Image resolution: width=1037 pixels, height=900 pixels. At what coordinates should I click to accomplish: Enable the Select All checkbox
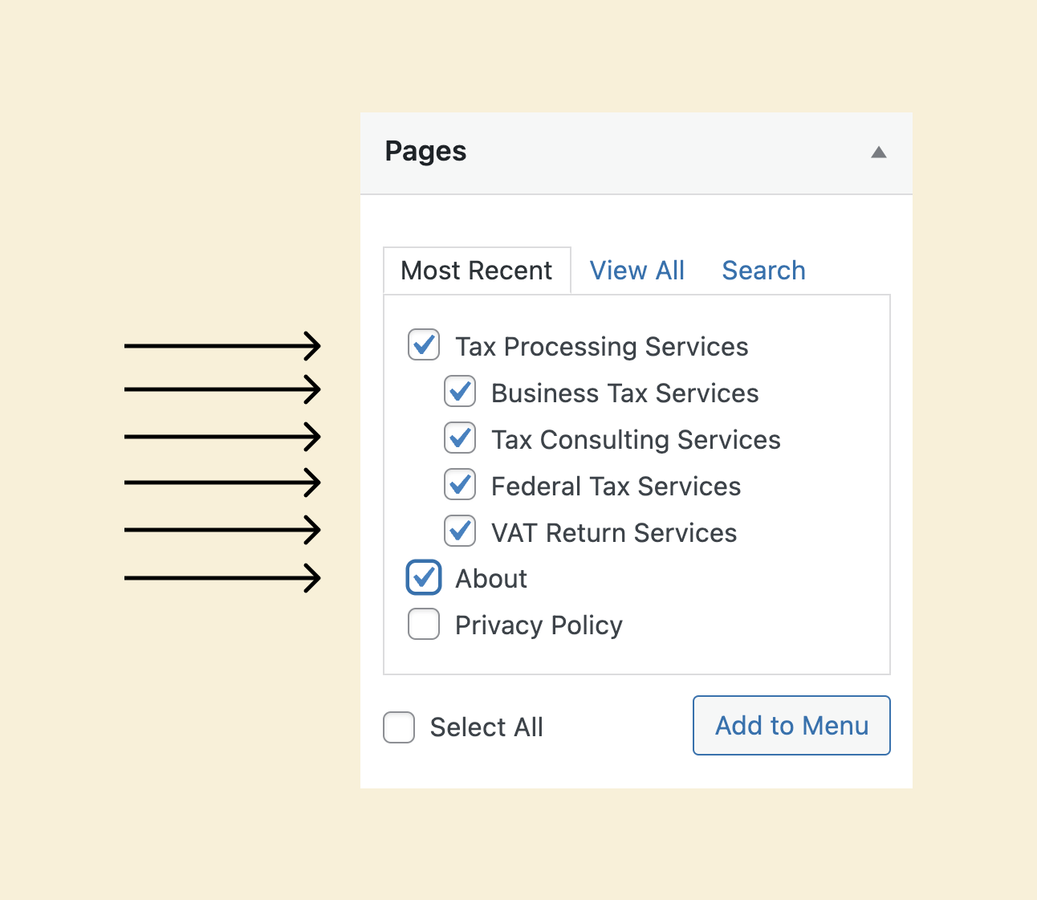pos(399,727)
